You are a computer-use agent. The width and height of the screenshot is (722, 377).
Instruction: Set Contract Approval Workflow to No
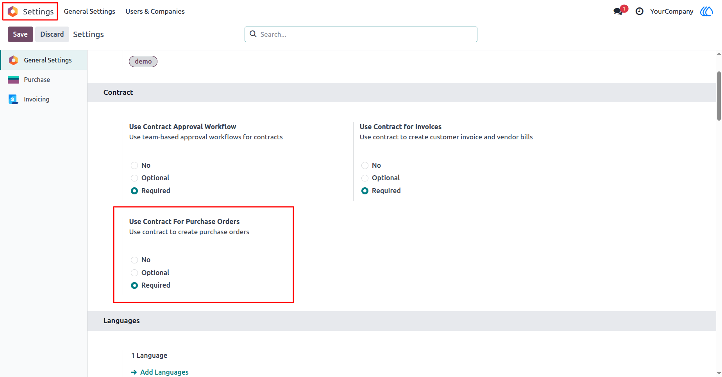pos(134,165)
